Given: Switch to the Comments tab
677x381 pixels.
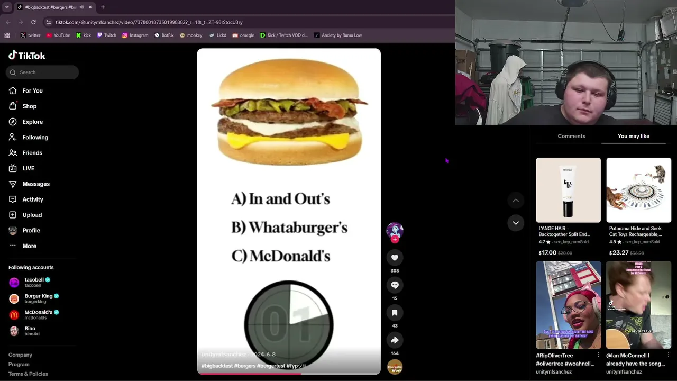Looking at the screenshot, I should pos(571,136).
